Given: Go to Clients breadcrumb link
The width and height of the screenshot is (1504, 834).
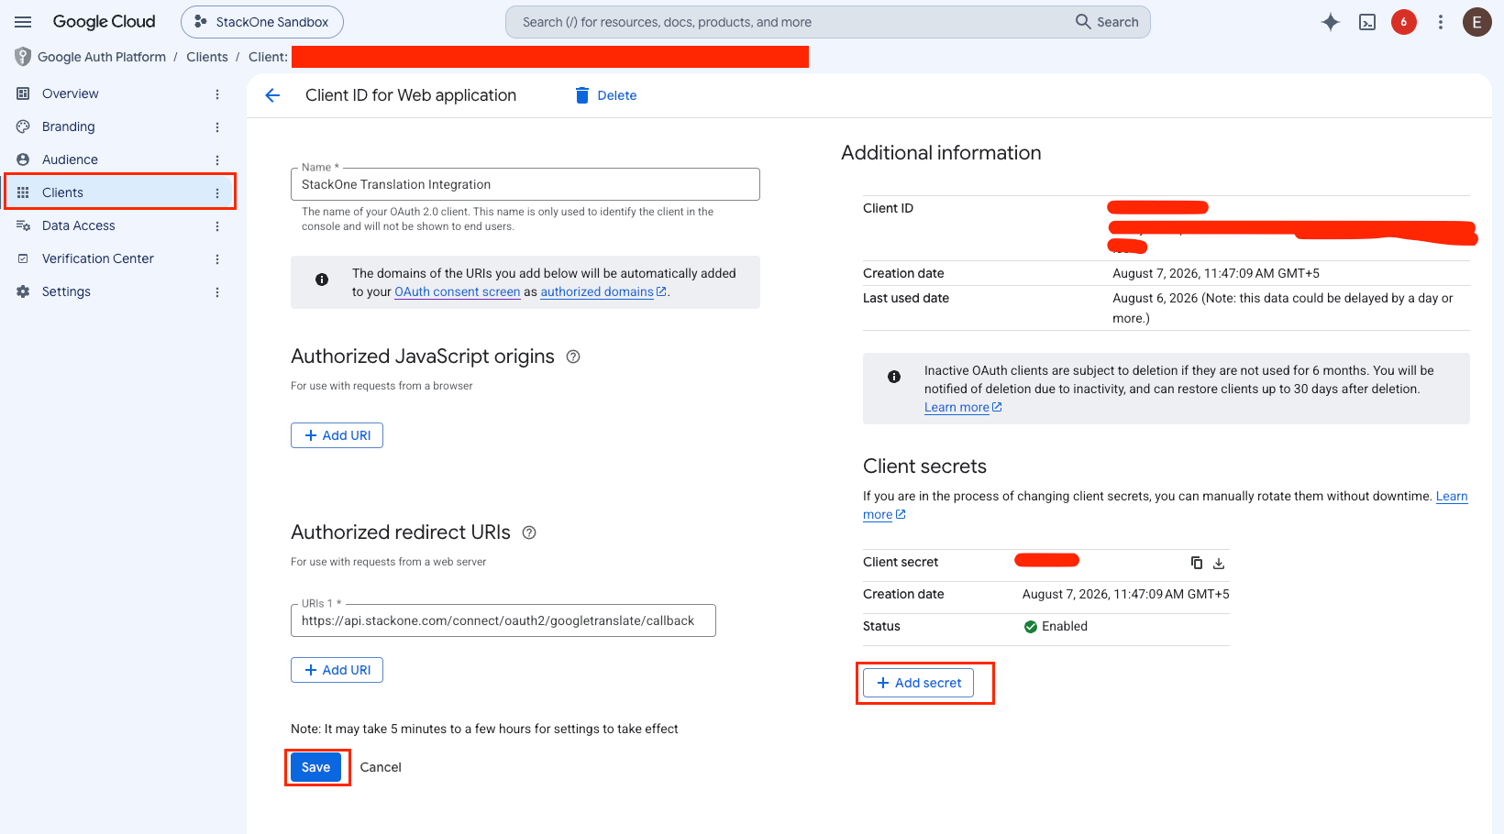Looking at the screenshot, I should coord(207,57).
